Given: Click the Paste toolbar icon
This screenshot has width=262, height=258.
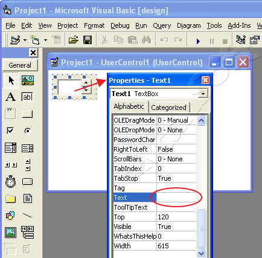Looking at the screenshot, I should click(x=133, y=40).
